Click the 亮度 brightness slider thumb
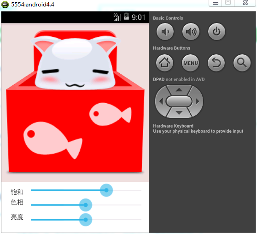The height and width of the screenshot is (234, 257). [x=86, y=220]
